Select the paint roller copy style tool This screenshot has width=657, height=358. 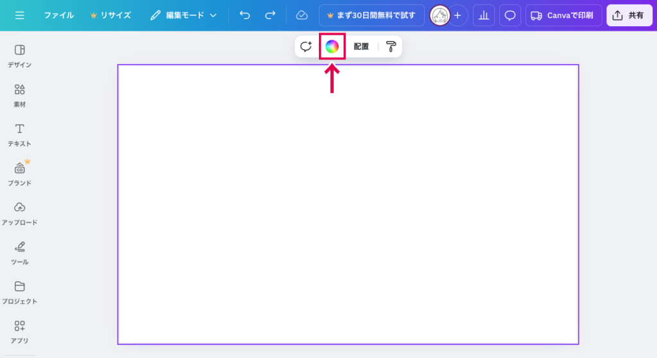(391, 46)
